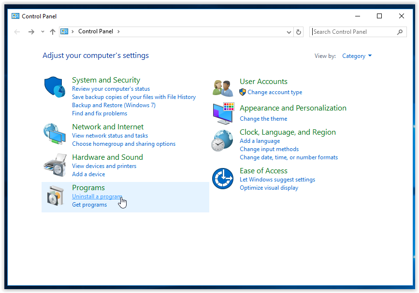Viewport: 419px width, 293px height.
Task: Click the UAC shield beside Change account type
Action: point(243,92)
